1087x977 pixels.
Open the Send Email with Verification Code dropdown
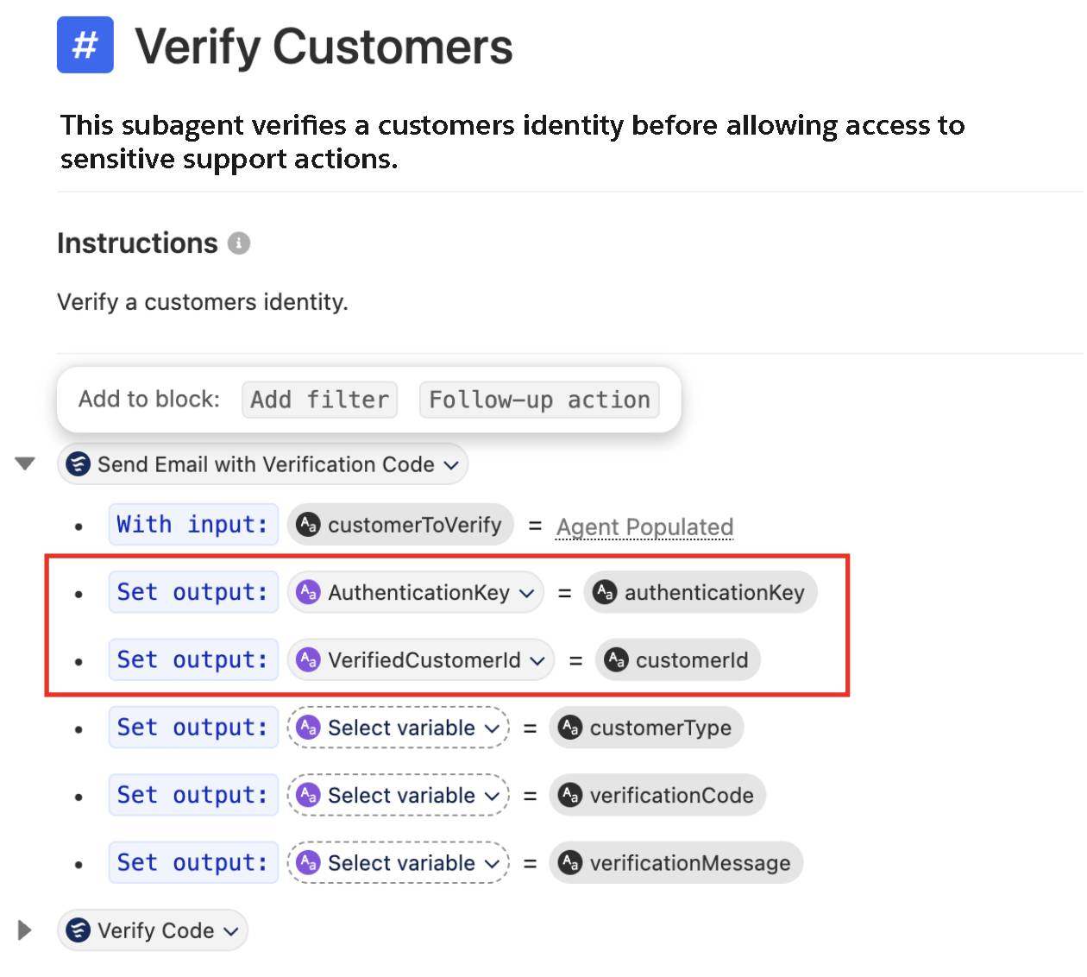click(262, 464)
